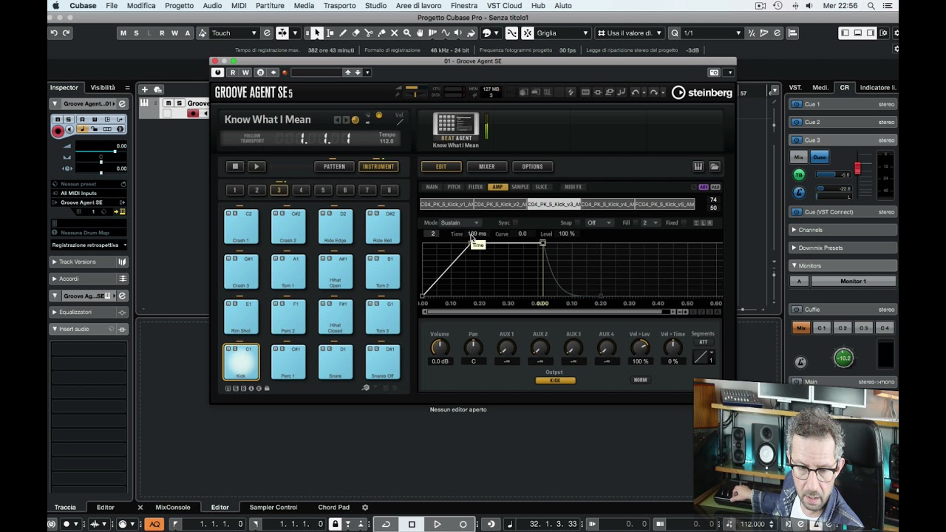946x532 pixels.
Task: Adjust the Volume knob
Action: 440,347
